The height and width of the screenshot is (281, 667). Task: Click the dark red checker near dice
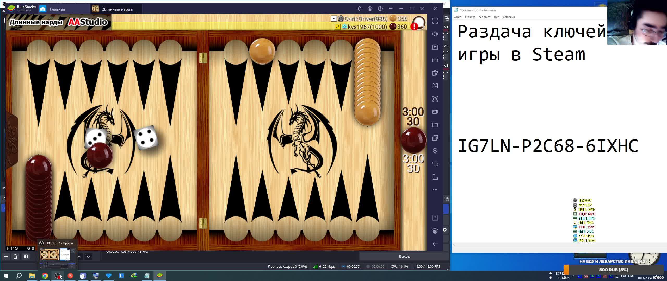[99, 155]
